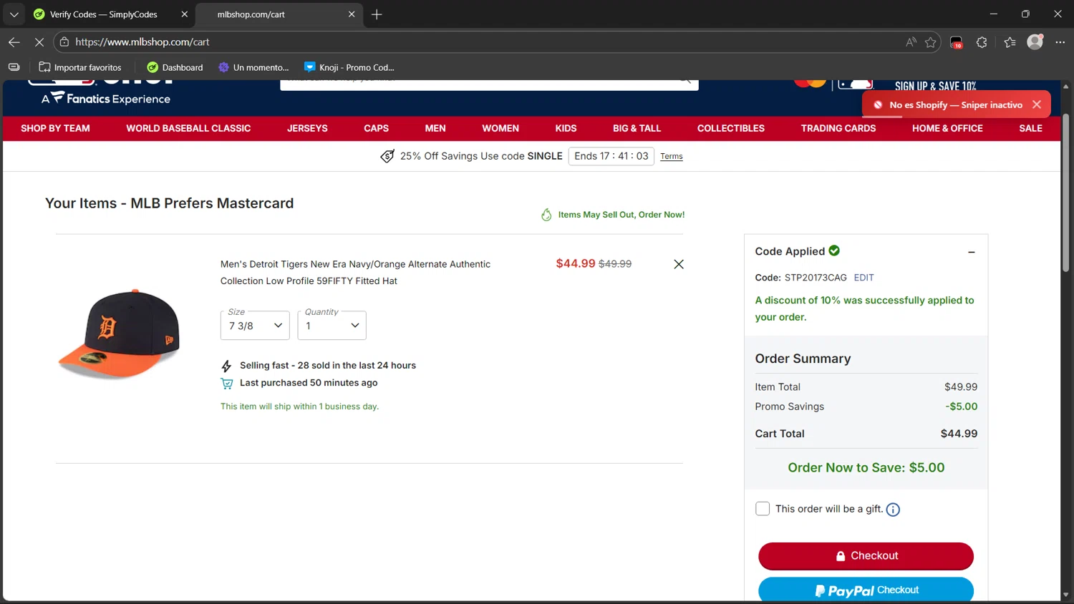The image size is (1074, 604).
Task: Add this page to favorites star
Action: point(930,42)
